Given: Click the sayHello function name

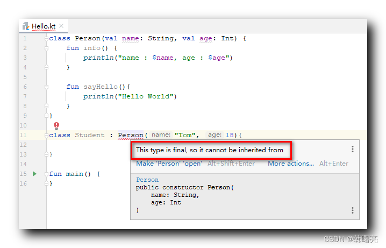Looking at the screenshot, I should pos(101,87).
